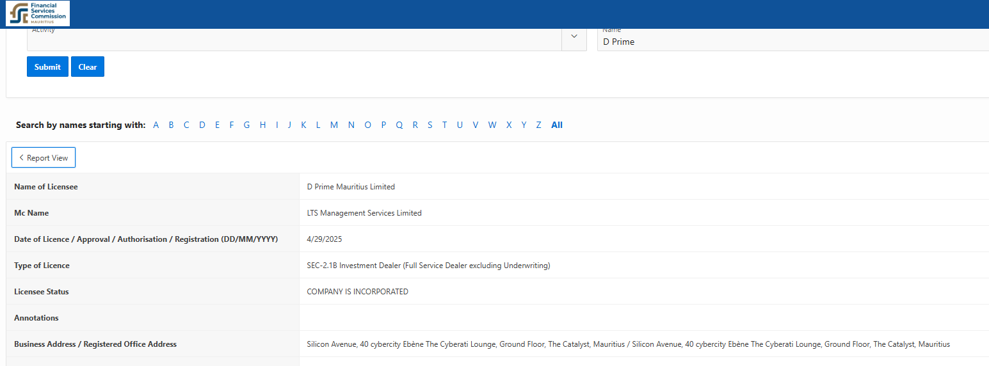
Task: Filter names starting with letter D
Action: 202,125
